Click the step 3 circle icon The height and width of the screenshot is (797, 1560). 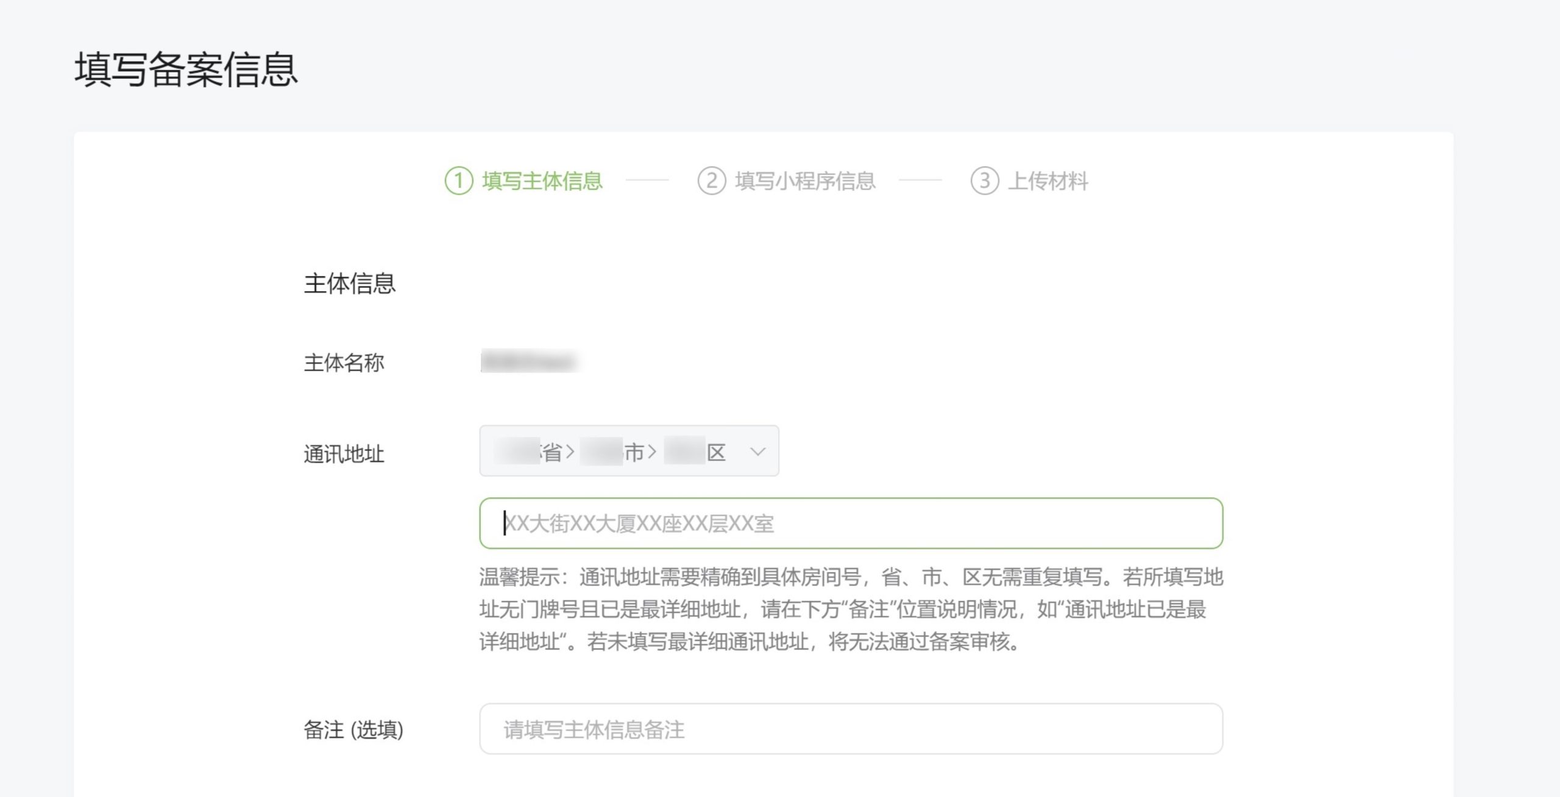(x=984, y=181)
